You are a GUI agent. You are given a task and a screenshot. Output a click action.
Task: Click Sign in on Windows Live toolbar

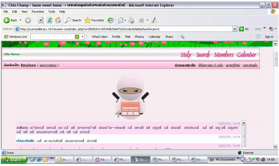(x=269, y=37)
